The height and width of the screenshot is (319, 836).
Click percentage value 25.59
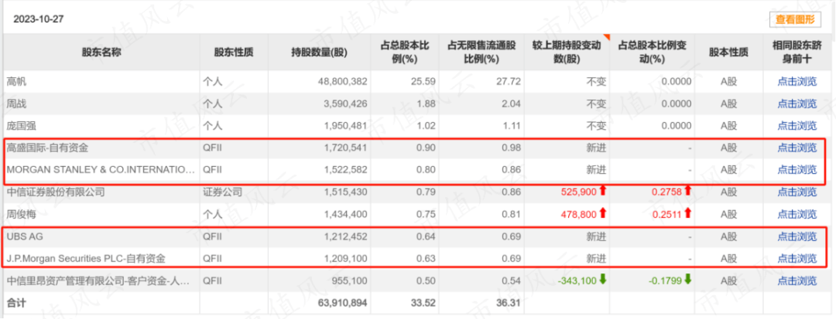click(x=425, y=82)
